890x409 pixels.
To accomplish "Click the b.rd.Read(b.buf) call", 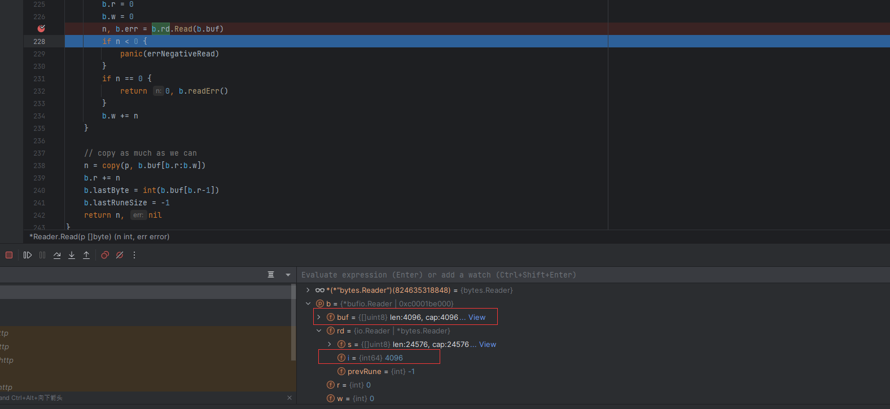I will [x=187, y=29].
